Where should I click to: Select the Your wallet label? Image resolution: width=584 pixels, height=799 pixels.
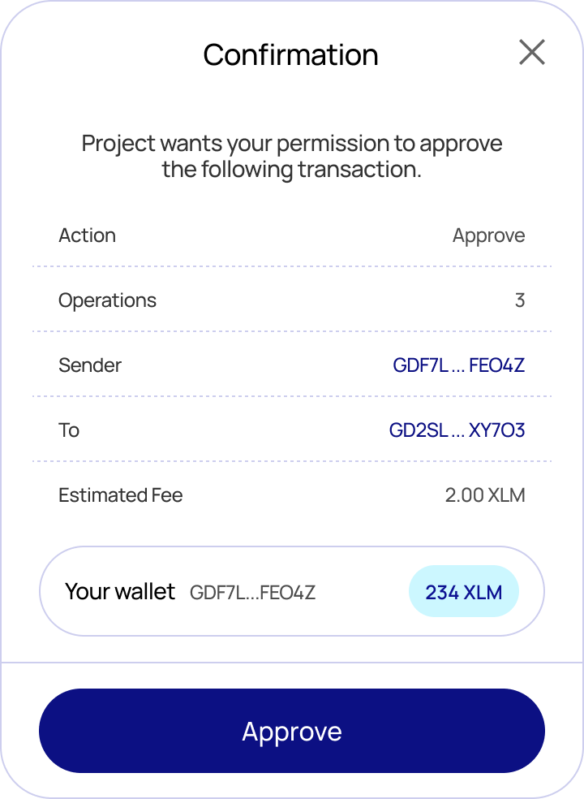click(120, 592)
